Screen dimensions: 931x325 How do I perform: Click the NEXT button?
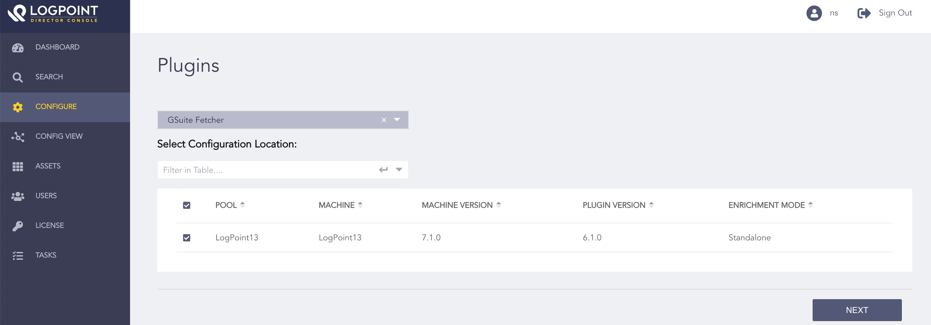pyautogui.click(x=857, y=310)
